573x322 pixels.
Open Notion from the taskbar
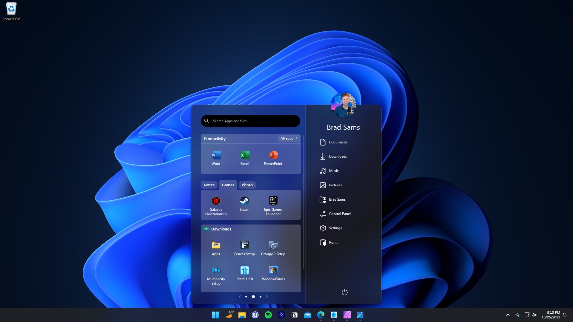295,315
